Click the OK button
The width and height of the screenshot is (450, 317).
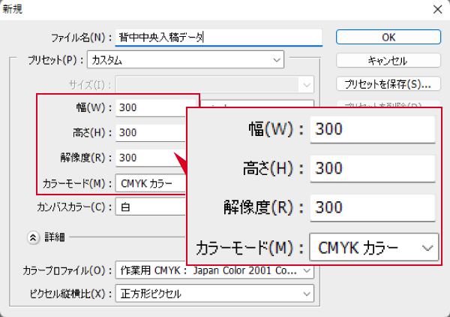click(388, 37)
